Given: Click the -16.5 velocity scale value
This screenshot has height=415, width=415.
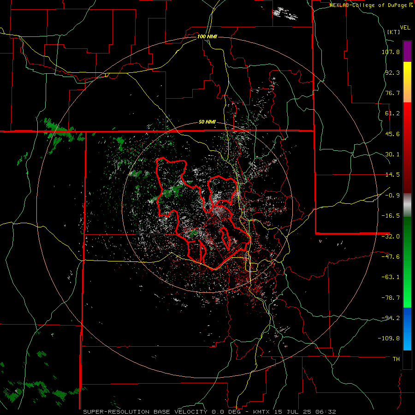Looking at the screenshot, I should click(x=391, y=216).
